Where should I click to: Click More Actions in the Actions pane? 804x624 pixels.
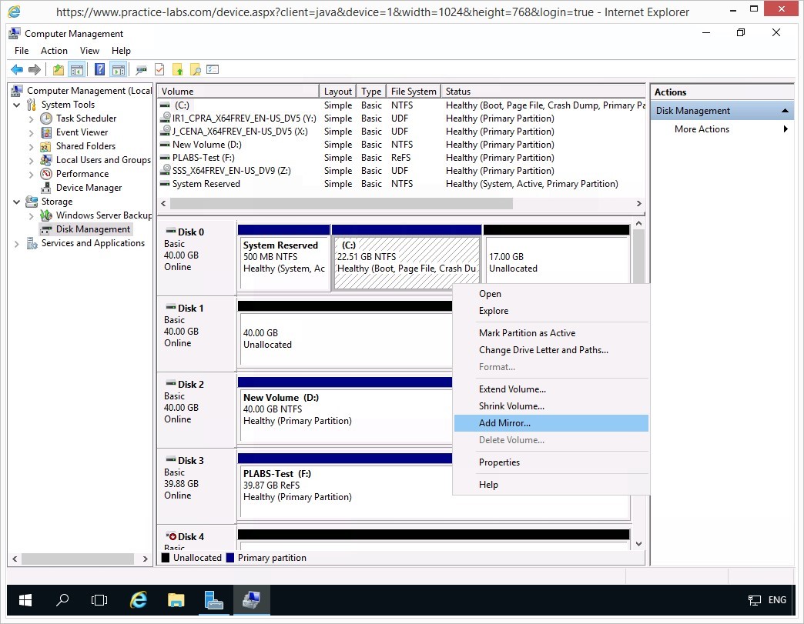(702, 129)
